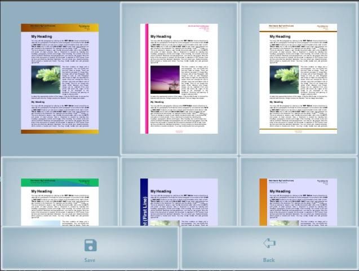Click "My Heading" title in the orange template

tap(281, 191)
